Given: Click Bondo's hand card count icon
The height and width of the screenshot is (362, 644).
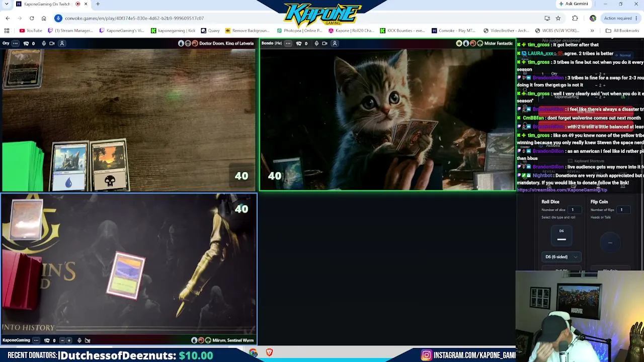Looking at the screenshot, I should click(299, 43).
